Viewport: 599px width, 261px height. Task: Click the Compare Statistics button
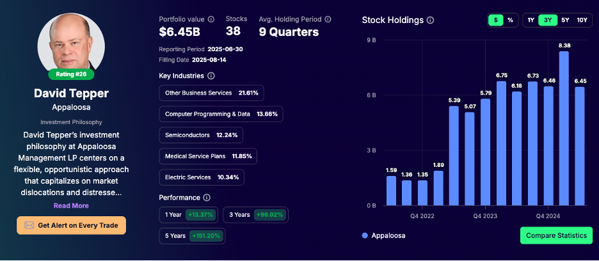[556, 235]
